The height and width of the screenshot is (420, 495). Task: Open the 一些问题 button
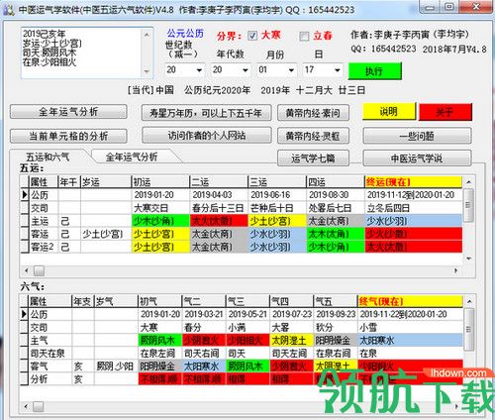(x=417, y=136)
